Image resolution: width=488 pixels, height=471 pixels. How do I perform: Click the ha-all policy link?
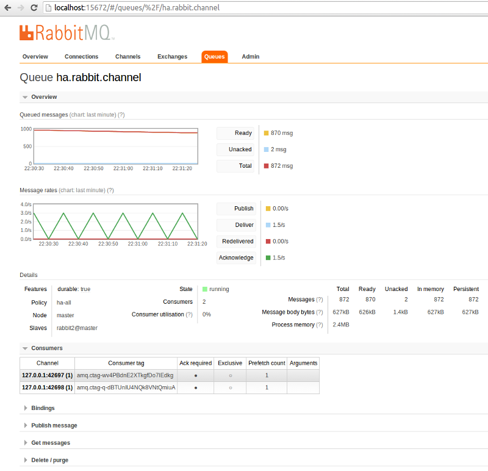64,303
